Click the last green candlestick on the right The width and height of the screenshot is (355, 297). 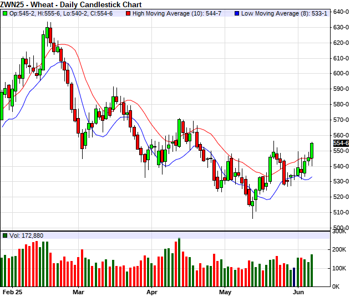[x=312, y=150]
